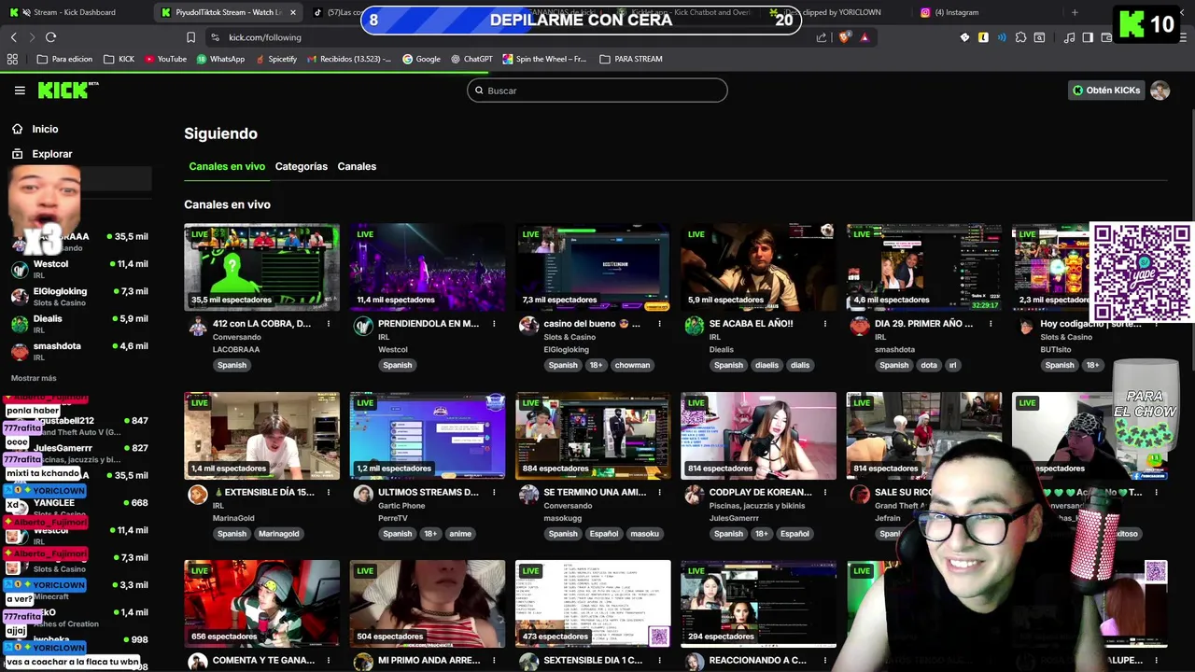The width and height of the screenshot is (1195, 672).
Task: Reload the page with browser refresh button
Action: pos(50,37)
